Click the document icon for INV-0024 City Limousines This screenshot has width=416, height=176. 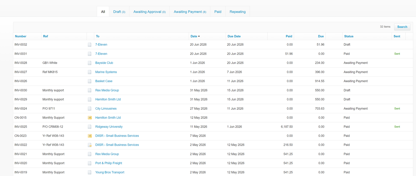(x=89, y=108)
